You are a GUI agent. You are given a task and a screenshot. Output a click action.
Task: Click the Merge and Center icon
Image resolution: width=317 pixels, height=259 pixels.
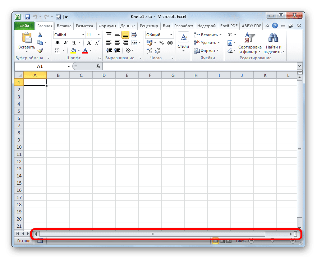[134, 43]
